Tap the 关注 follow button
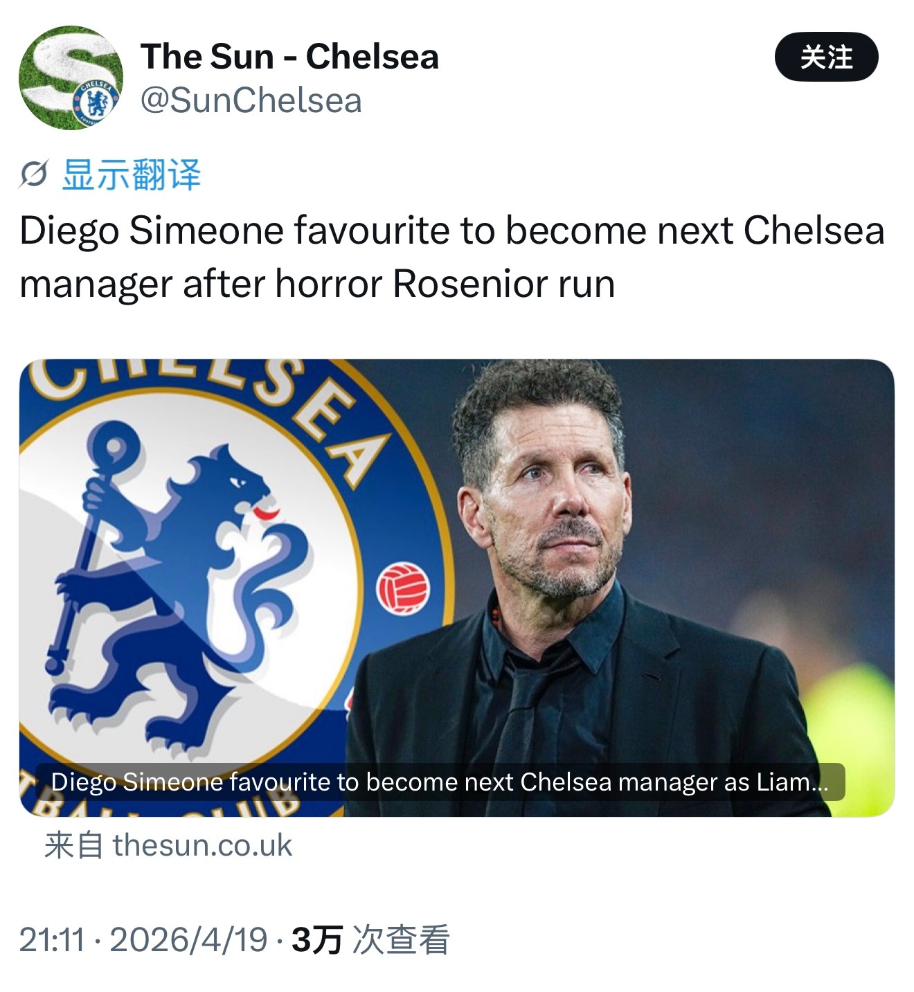This screenshot has width=914, height=992. coord(825,57)
